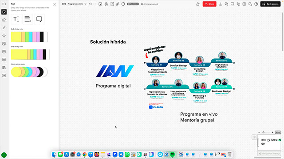
Task: Click the undo arrow in top toolbar
Action: pyautogui.click(x=90, y=4)
